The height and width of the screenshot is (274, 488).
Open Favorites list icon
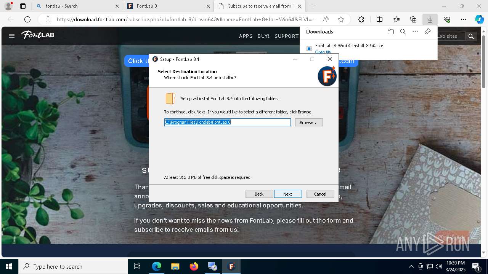[x=396, y=19]
